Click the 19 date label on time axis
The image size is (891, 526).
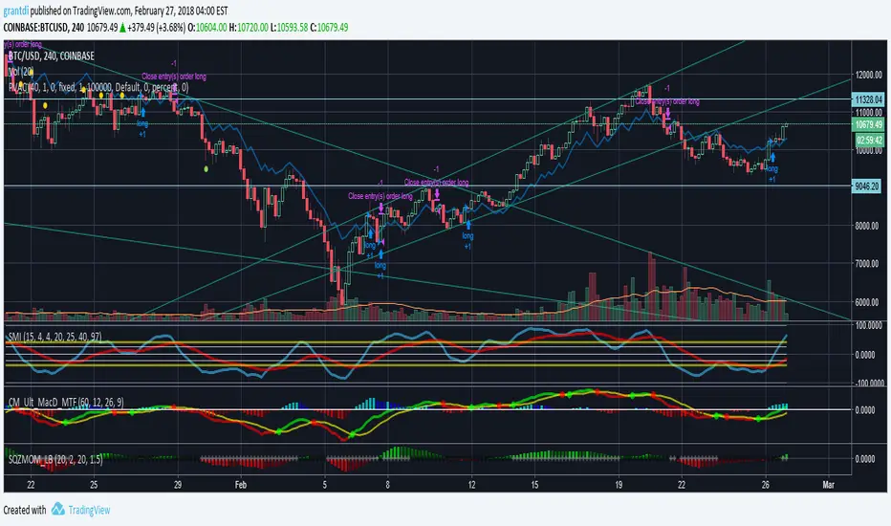click(619, 485)
